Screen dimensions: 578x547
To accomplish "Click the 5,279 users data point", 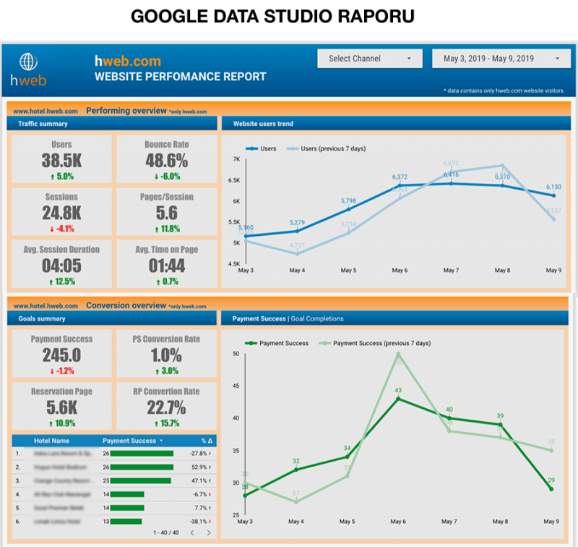I will click(297, 231).
